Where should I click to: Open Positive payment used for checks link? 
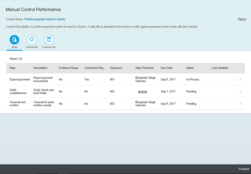pos(45,19)
